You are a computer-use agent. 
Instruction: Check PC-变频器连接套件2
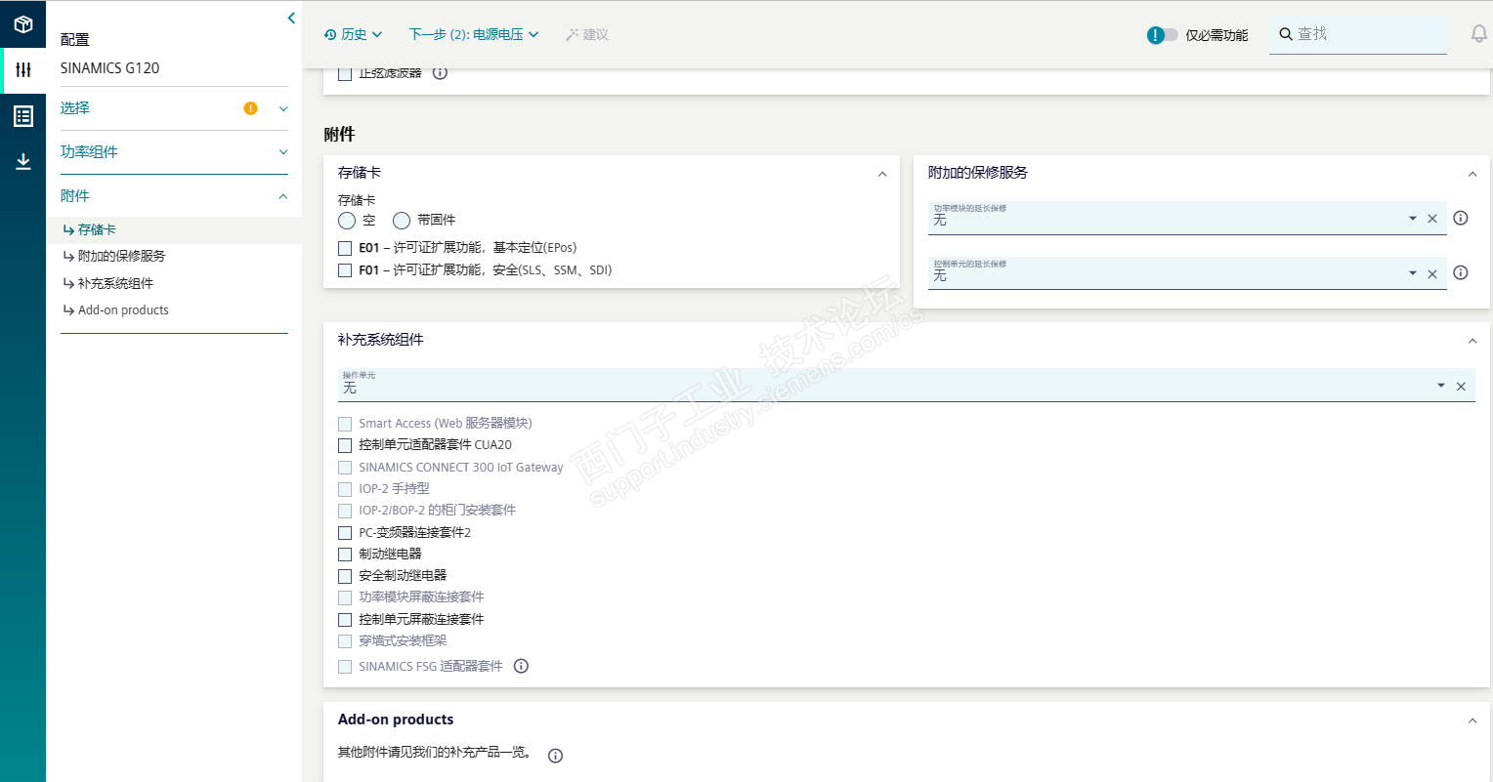(345, 533)
